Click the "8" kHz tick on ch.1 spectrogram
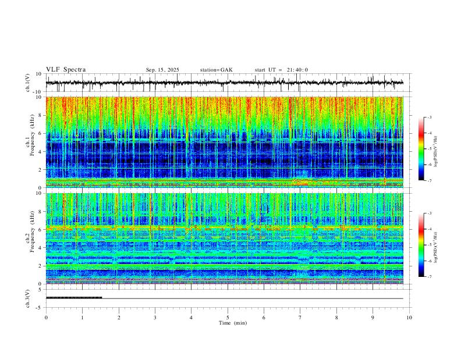This screenshot has height=356, width=461. tap(40, 115)
